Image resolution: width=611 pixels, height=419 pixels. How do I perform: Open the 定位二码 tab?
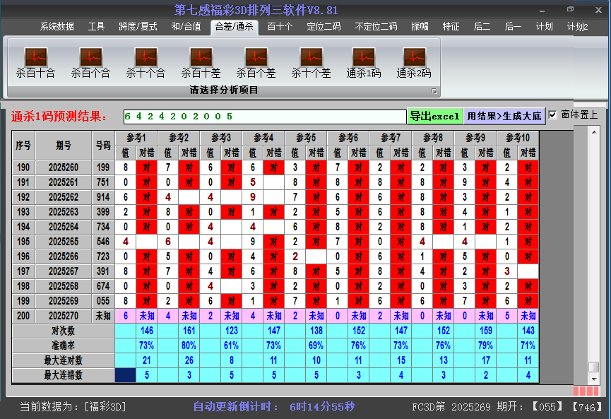point(324,27)
